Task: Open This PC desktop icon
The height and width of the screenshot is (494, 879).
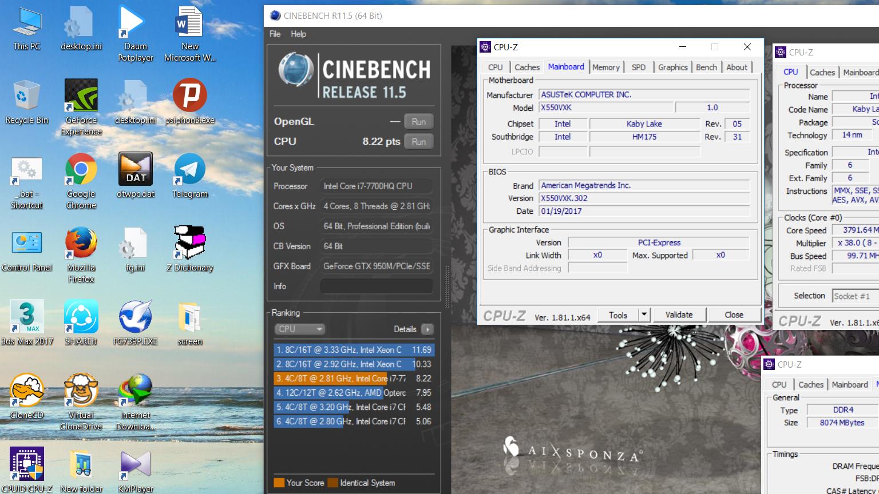Action: pos(27,29)
